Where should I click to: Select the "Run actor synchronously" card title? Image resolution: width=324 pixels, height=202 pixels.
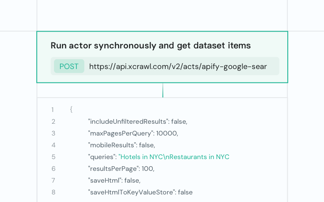point(151,45)
